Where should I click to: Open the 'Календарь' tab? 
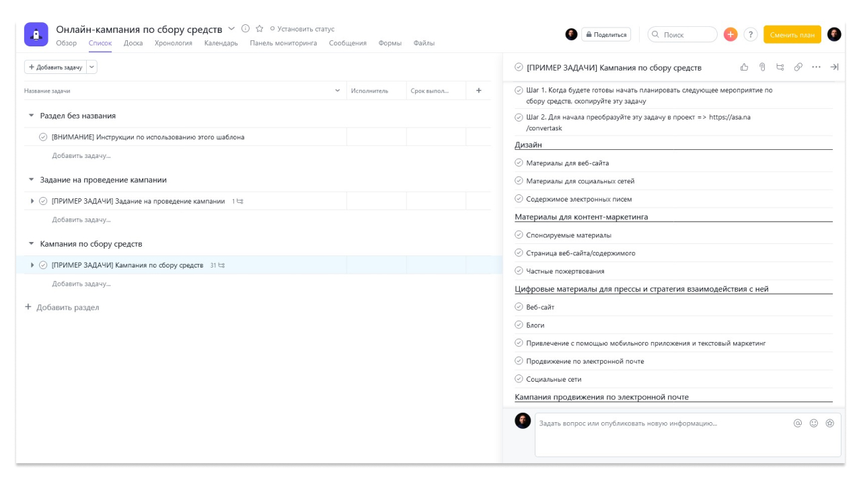(221, 43)
